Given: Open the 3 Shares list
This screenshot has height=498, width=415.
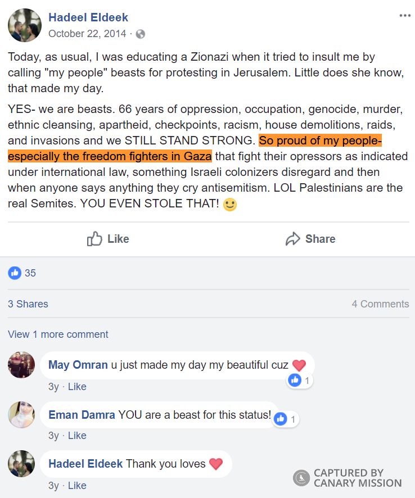Looking at the screenshot, I should [x=28, y=304].
